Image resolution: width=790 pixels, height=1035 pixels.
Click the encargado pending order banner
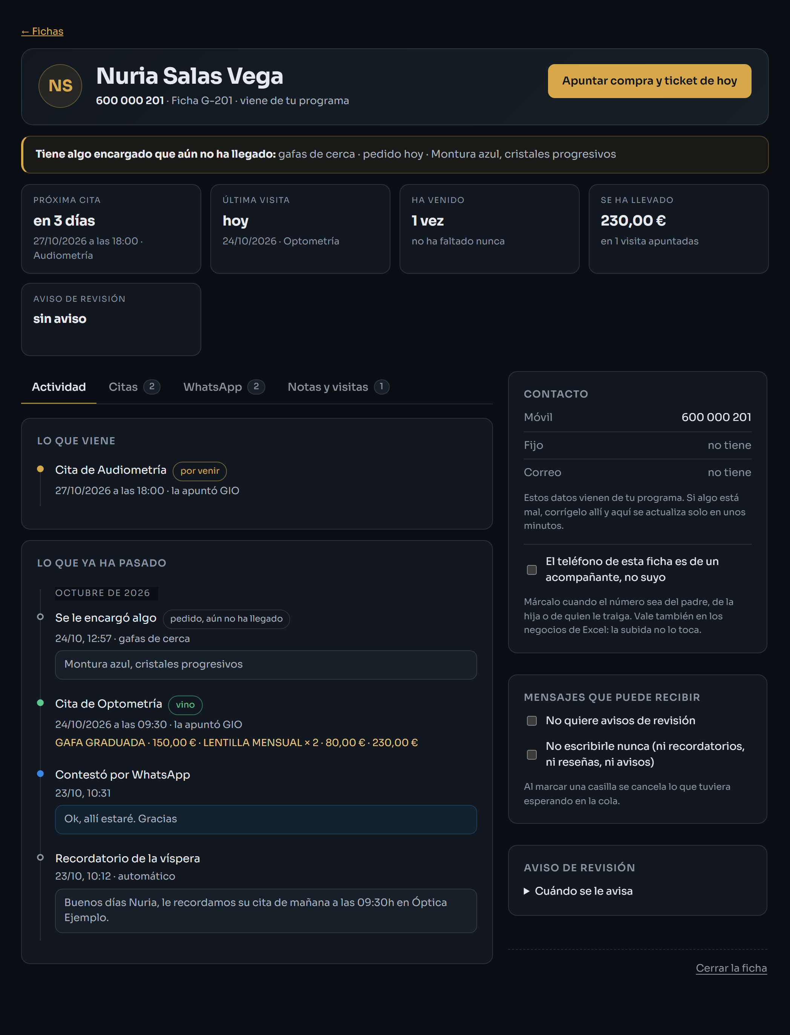pyautogui.click(x=395, y=155)
